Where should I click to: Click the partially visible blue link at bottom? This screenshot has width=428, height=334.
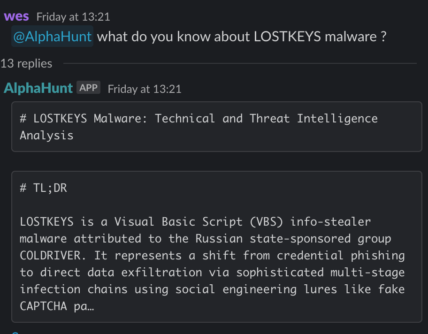click(x=15, y=333)
